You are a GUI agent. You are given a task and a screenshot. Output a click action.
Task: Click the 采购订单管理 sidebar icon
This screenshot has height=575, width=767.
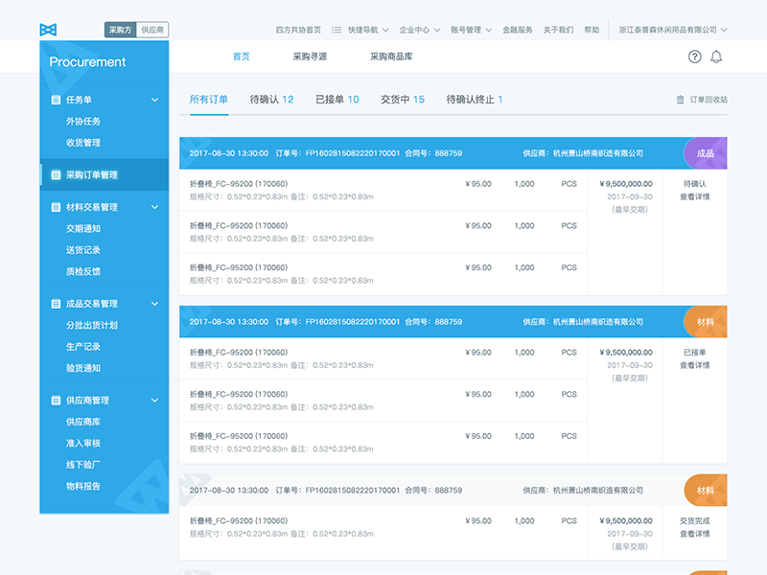[x=56, y=175]
